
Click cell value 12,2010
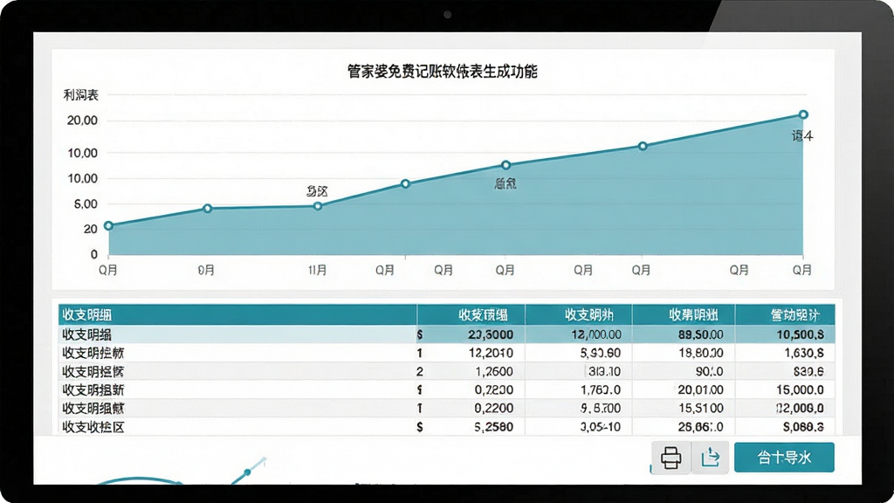491,353
